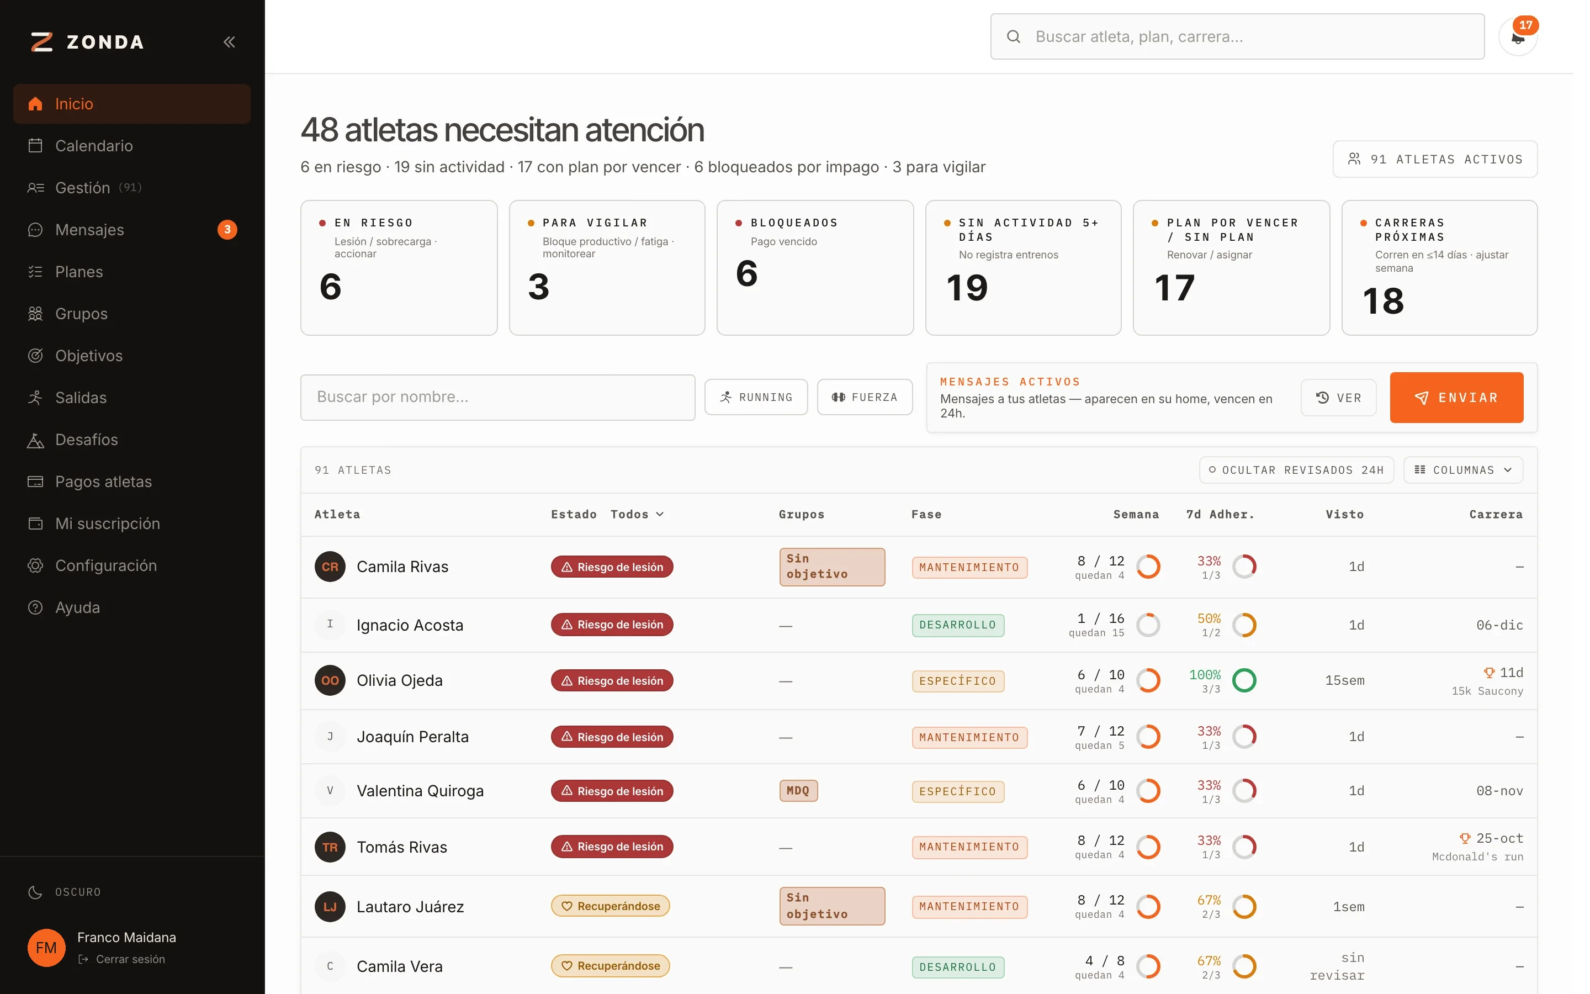Focus the Buscar atleta, plan, carrera field
1590x994 pixels.
1237,37
